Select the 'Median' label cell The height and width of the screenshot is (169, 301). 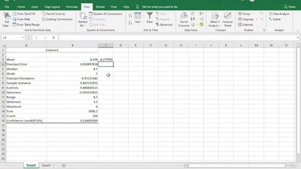pos(26,69)
